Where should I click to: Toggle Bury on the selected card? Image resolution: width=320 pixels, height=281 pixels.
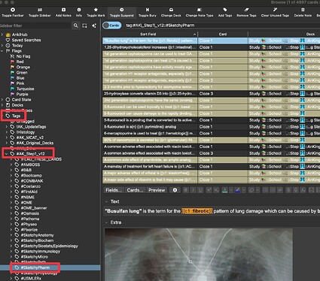pyautogui.click(x=148, y=12)
